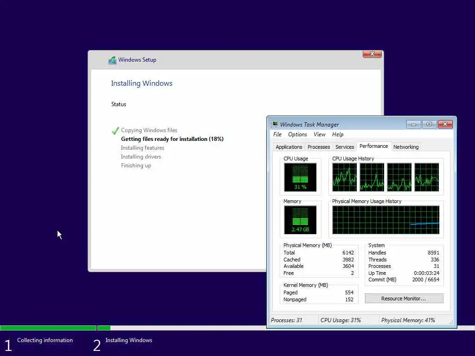Viewport: 475px width, 356px height.
Task: Click the Available memory value 3604
Action: (x=348, y=267)
